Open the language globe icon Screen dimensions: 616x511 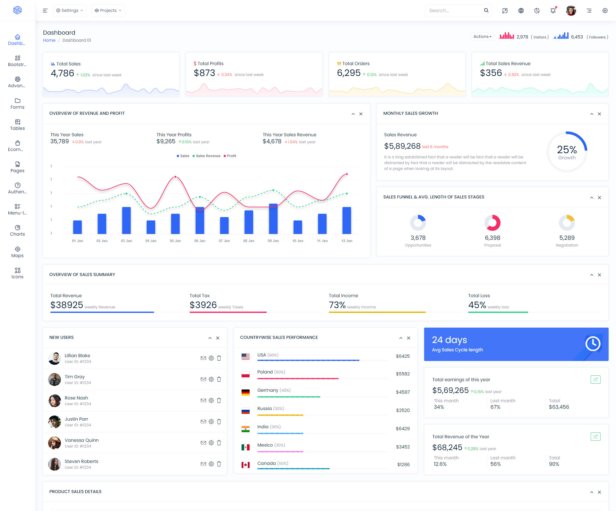(521, 11)
